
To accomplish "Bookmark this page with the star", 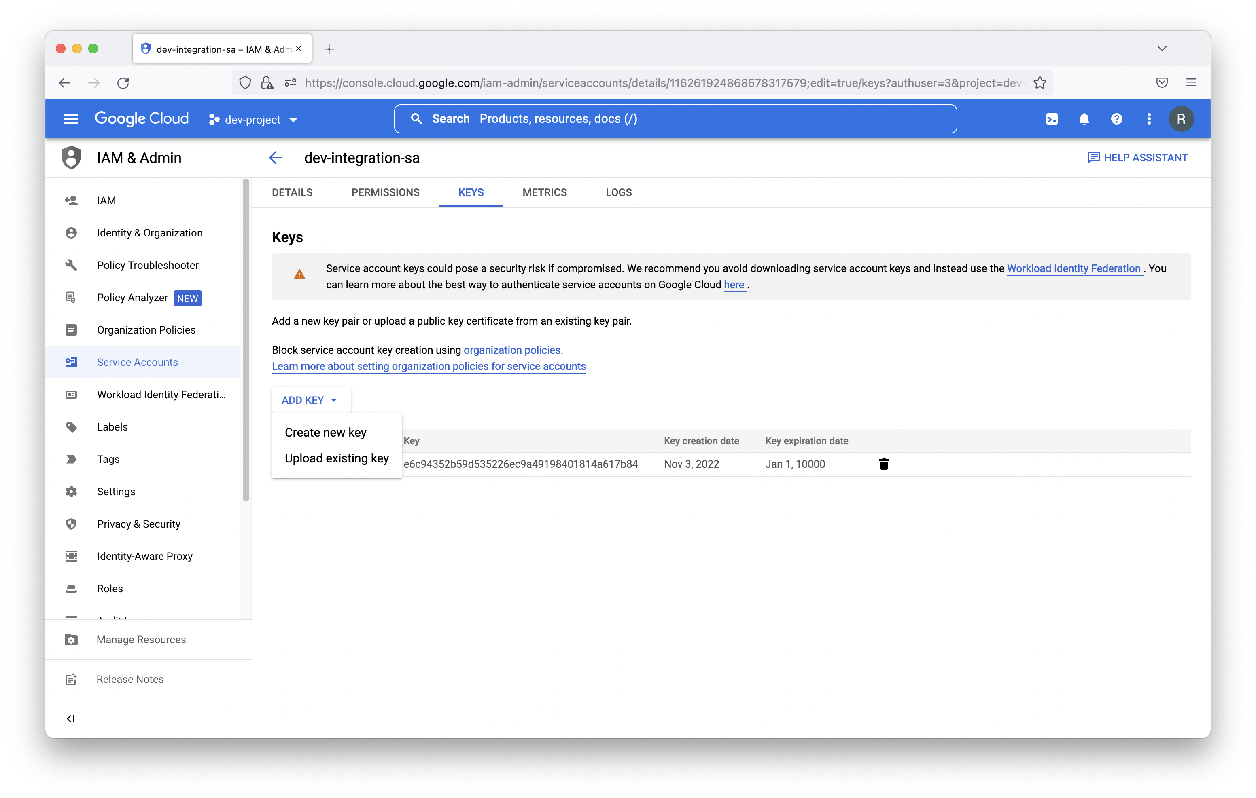I will 1040,83.
